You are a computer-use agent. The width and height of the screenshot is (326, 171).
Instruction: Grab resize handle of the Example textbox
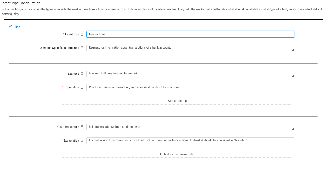coord(293,76)
